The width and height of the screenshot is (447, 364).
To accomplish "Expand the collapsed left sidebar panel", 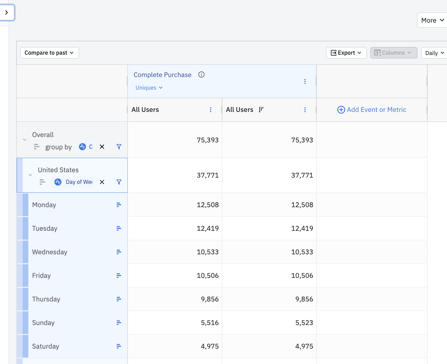I will tap(7, 13).
